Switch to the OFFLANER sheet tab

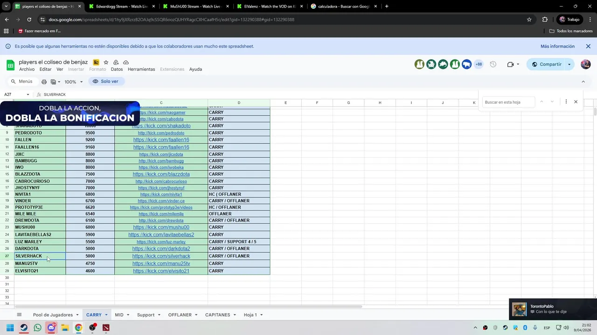tap(180, 315)
